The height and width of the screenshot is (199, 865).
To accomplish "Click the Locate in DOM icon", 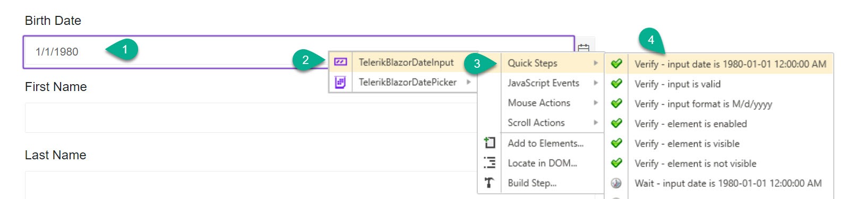I will pyautogui.click(x=490, y=162).
